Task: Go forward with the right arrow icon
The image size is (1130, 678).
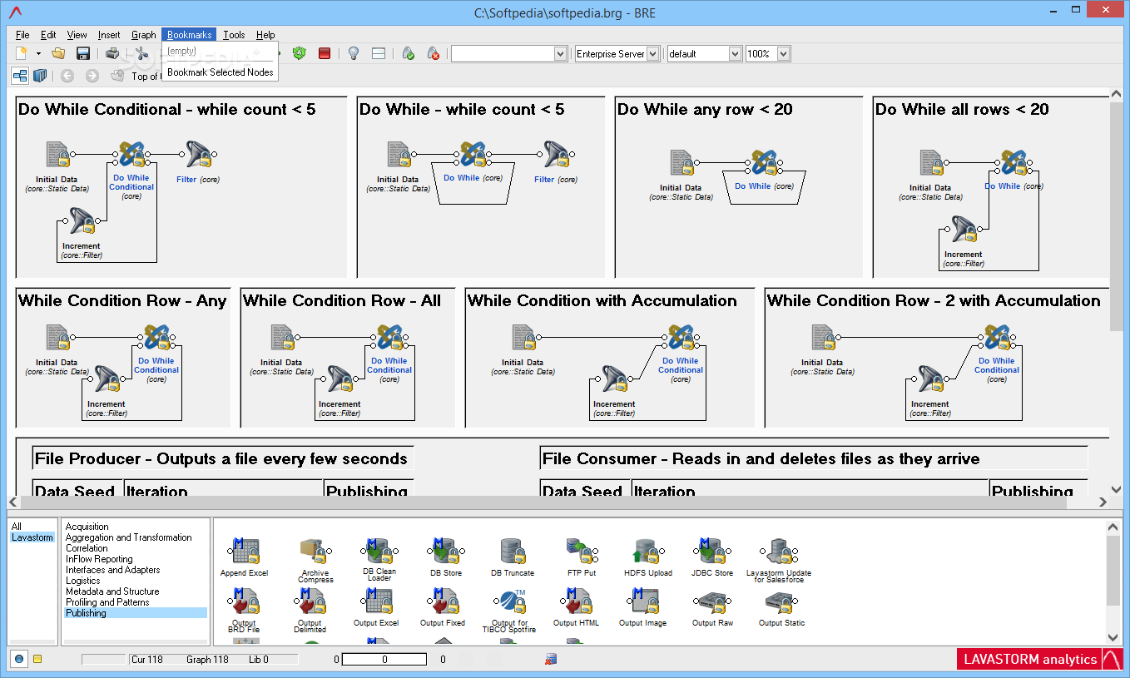Action: pos(92,76)
